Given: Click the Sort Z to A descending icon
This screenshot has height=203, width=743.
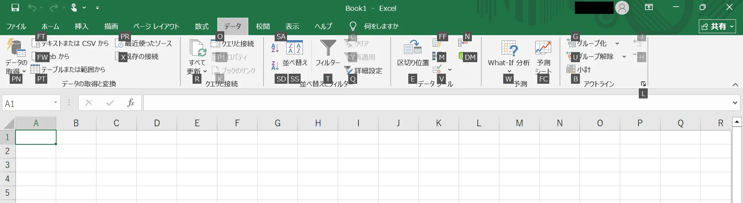Looking at the screenshot, I should coord(275,66).
